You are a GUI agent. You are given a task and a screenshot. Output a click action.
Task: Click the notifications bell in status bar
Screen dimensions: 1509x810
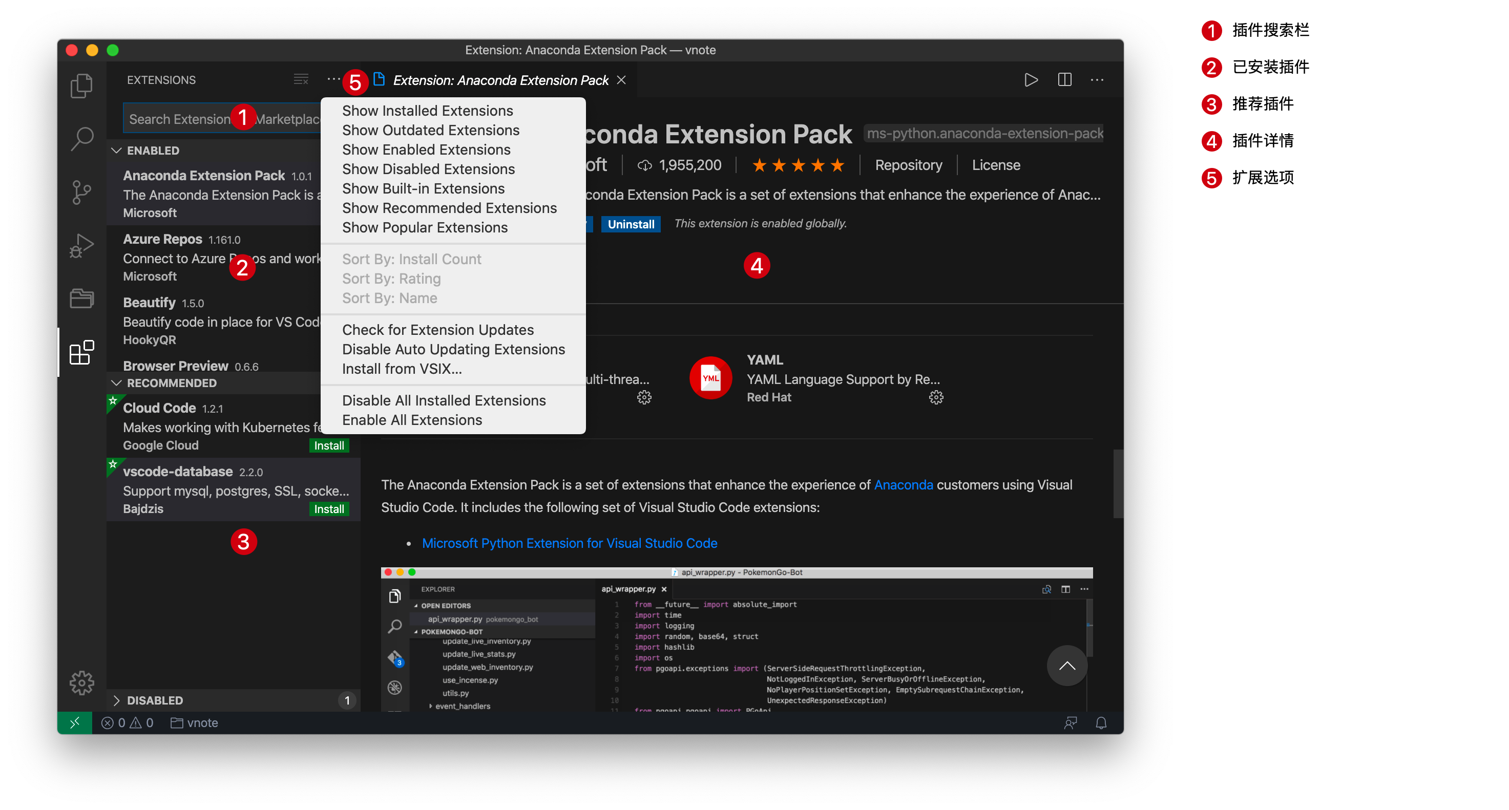[1101, 723]
